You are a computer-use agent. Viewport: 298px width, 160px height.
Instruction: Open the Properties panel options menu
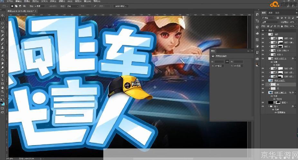(252, 51)
